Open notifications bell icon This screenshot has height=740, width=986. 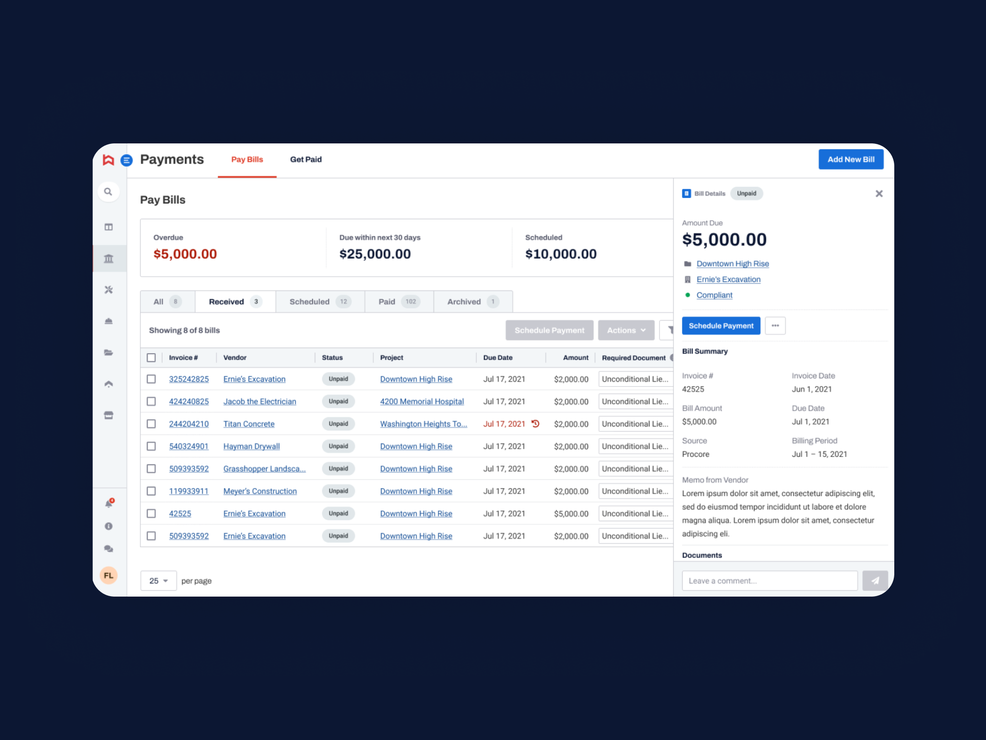109,503
